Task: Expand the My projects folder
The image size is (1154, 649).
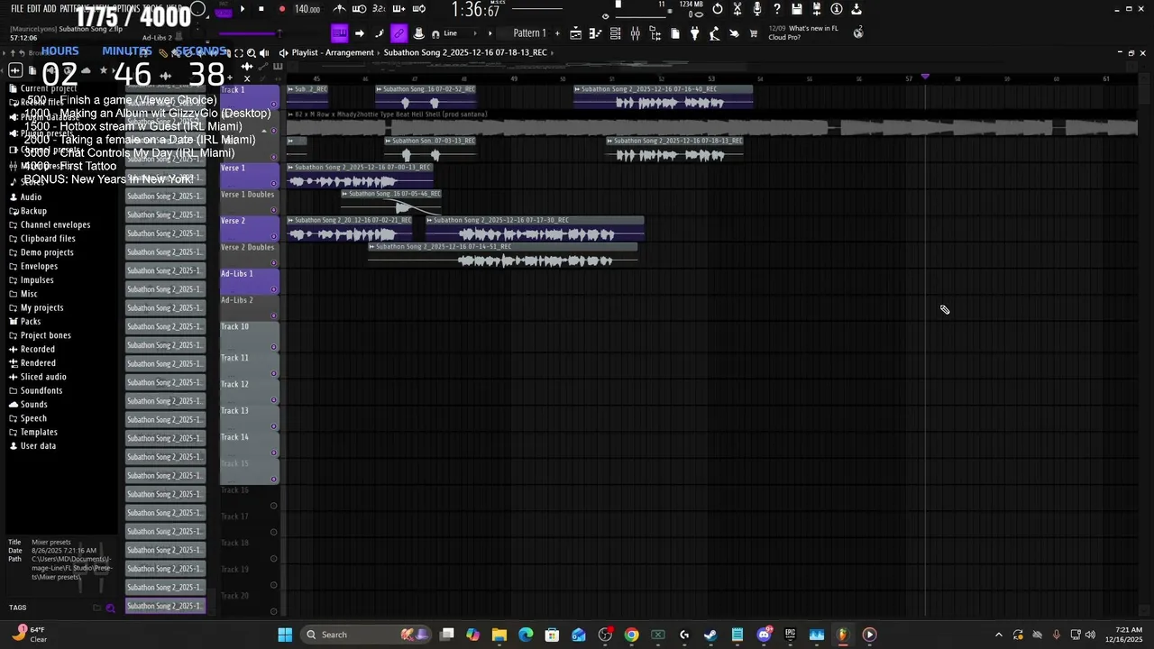Action: pyautogui.click(x=41, y=307)
